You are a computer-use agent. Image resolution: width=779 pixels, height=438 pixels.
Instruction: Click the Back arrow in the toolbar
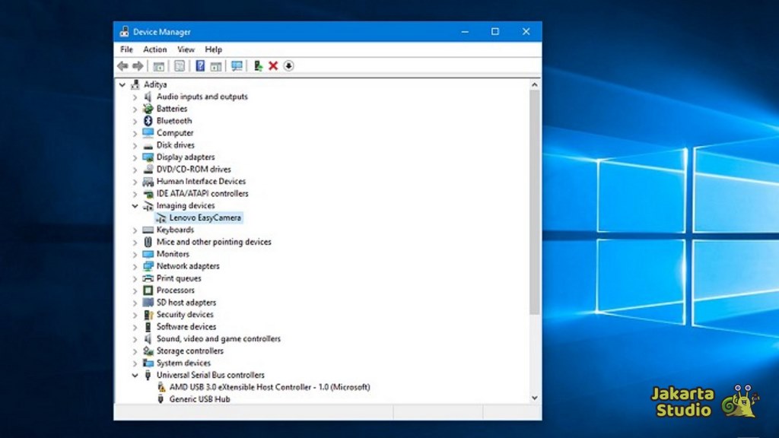pos(122,66)
